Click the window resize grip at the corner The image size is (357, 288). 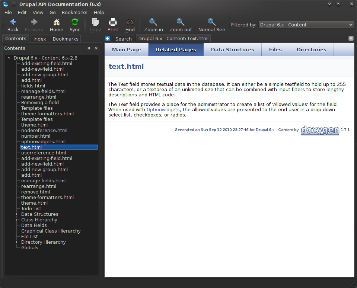[353, 284]
